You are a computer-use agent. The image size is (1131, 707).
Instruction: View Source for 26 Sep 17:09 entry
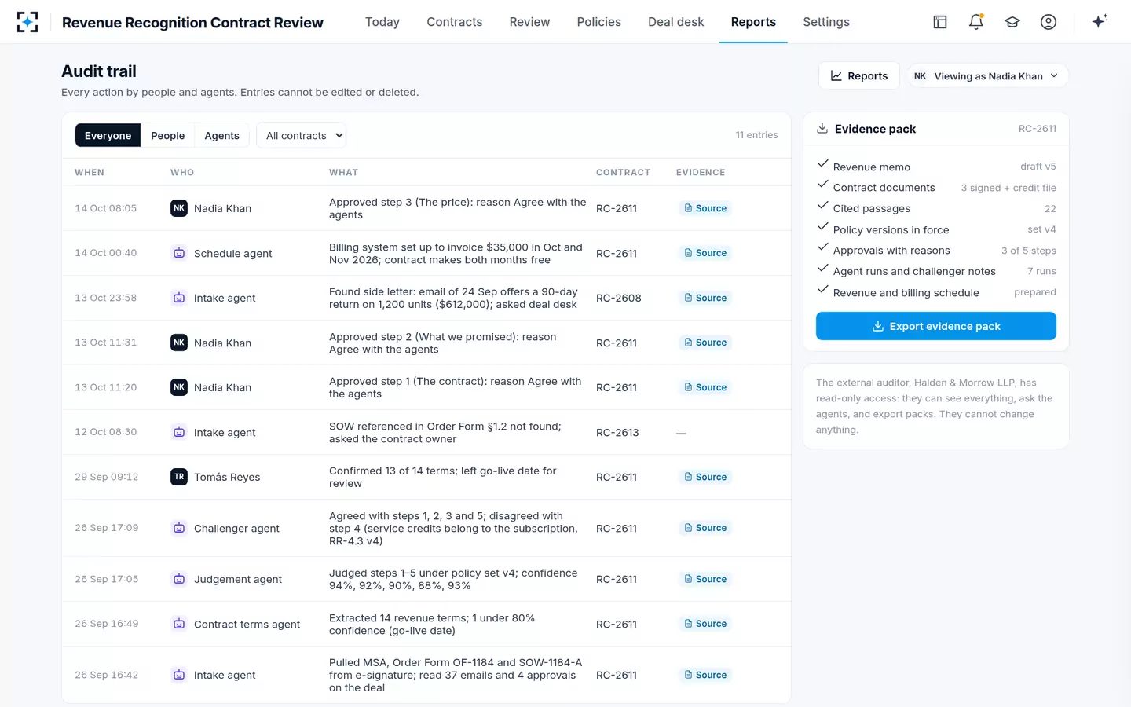(705, 528)
